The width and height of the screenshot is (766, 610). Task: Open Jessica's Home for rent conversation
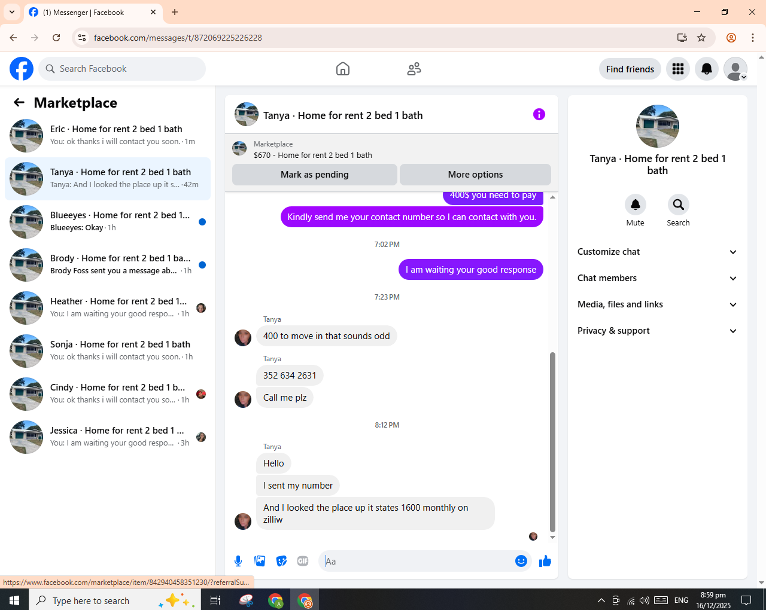(x=108, y=437)
